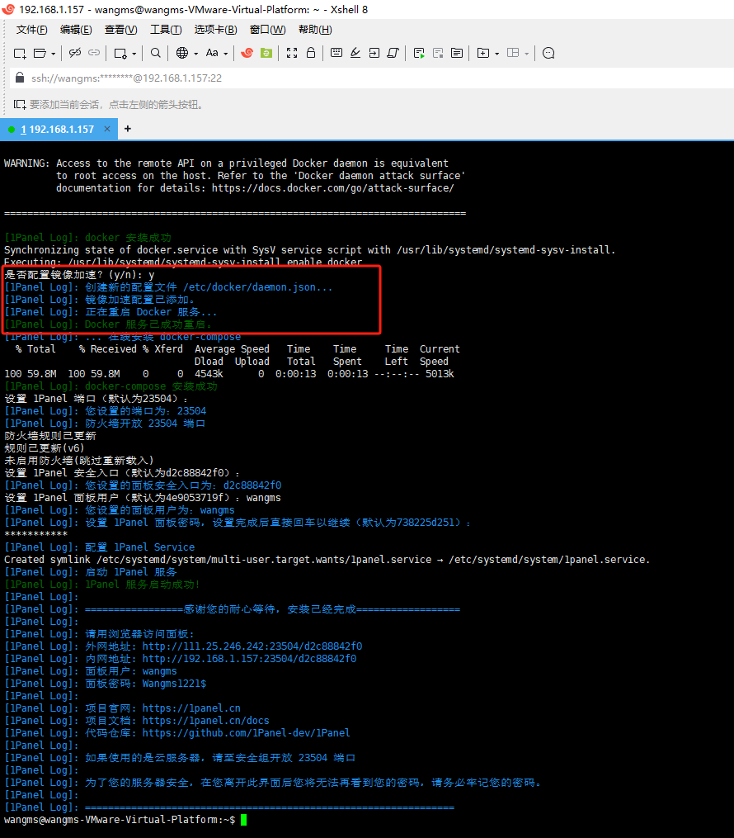The width and height of the screenshot is (734, 838).
Task: Click the Encoding globe icon
Action: click(182, 52)
